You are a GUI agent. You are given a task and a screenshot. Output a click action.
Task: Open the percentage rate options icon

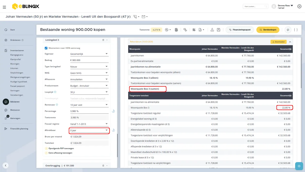pyautogui.click(x=167, y=30)
